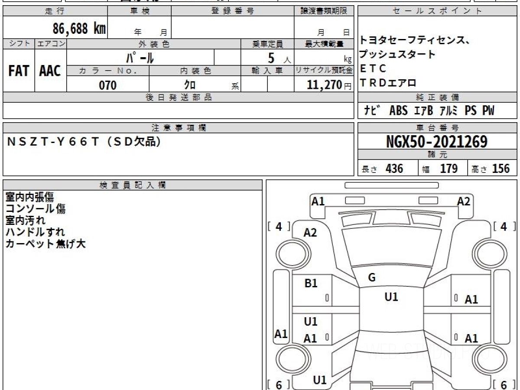Click the U1 mark on the rear quarter panel

pos(320,380)
